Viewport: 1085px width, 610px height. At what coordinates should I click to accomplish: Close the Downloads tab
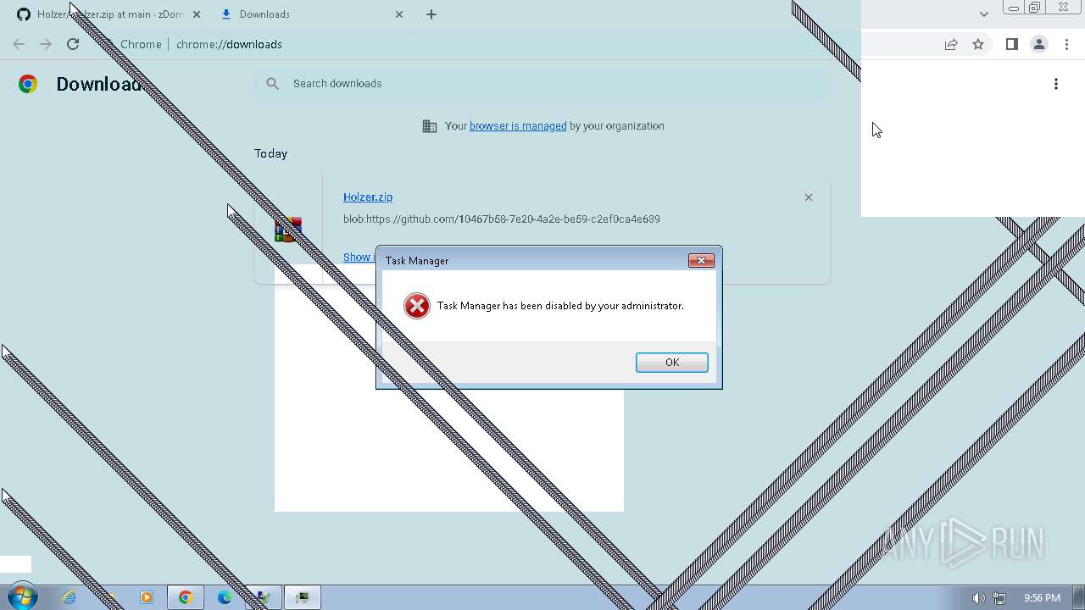(399, 14)
